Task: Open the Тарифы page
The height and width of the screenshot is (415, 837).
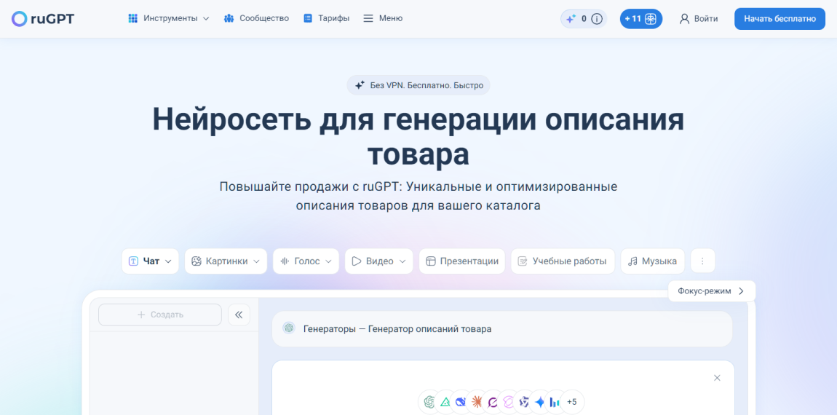Action: click(326, 18)
